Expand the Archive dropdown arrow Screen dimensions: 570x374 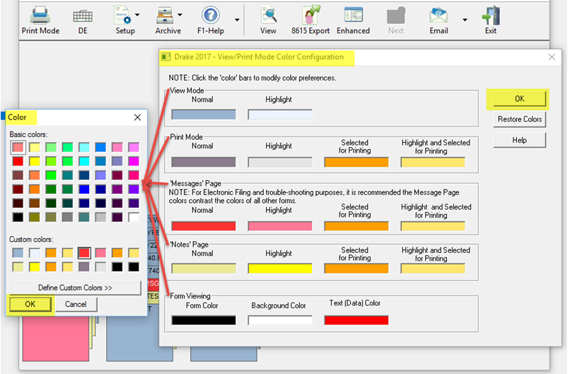[180, 15]
